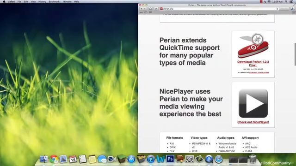The width and height of the screenshot is (296, 166).
Task: Launch Minecraft grass block icon
Action: click(122, 159)
